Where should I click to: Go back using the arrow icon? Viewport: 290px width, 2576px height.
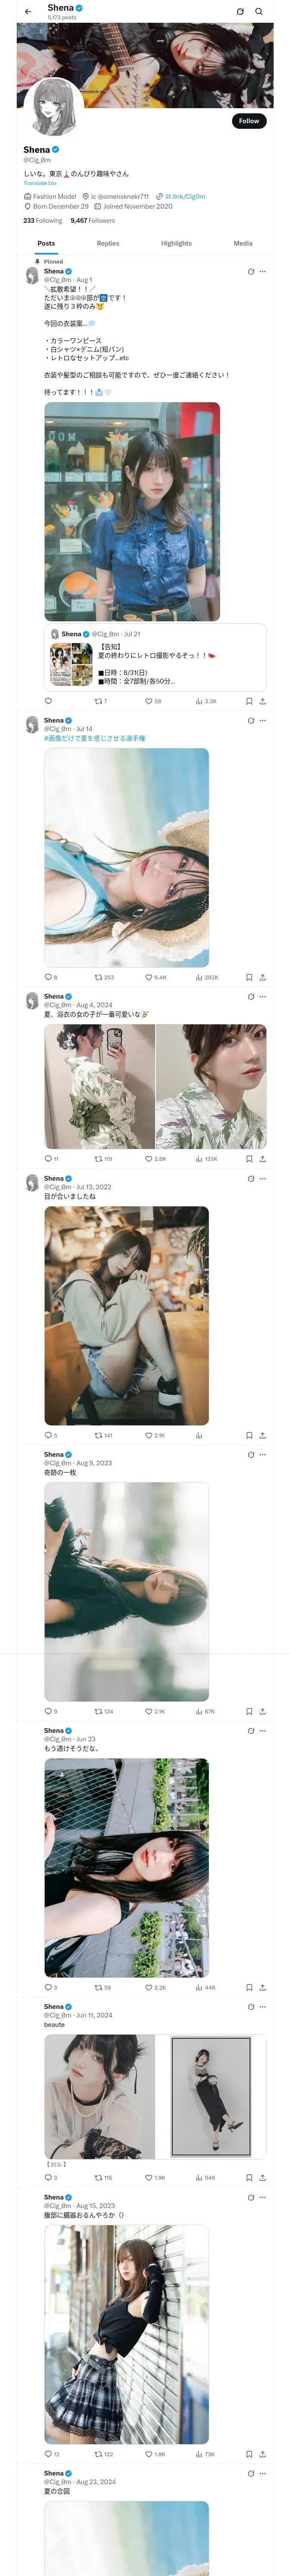(x=28, y=12)
